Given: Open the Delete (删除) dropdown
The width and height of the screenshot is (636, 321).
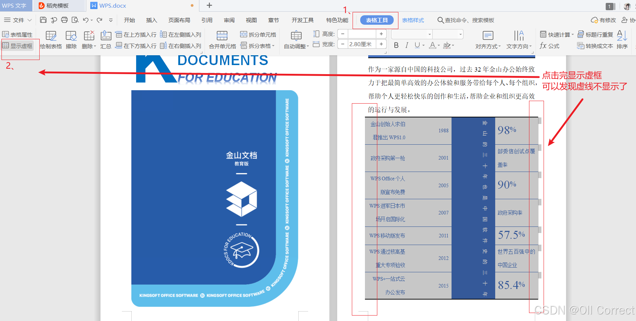Looking at the screenshot, I should click(89, 40).
